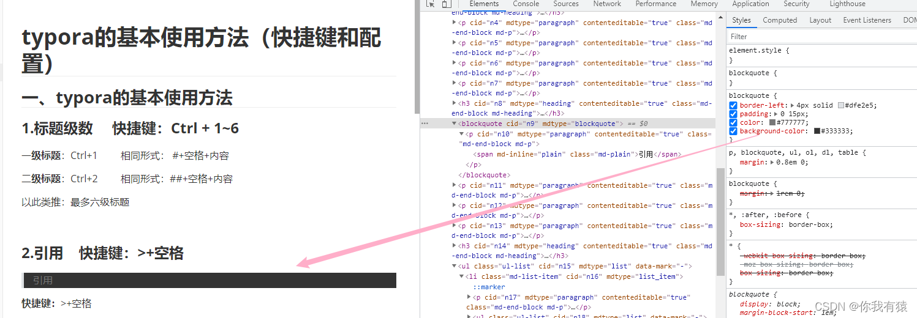Collapse the ul cid="n15" list node
This screenshot has height=318, width=917.
pos(455,266)
